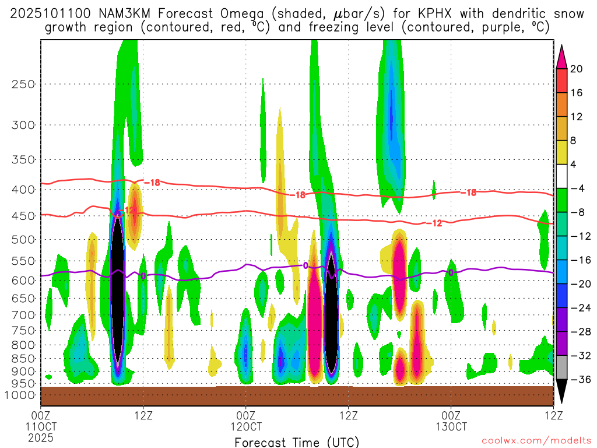Viewport: 597px width, 448px height.
Task: Click the '00Z 11OCT 2025' time axis label
Action: tap(41, 426)
